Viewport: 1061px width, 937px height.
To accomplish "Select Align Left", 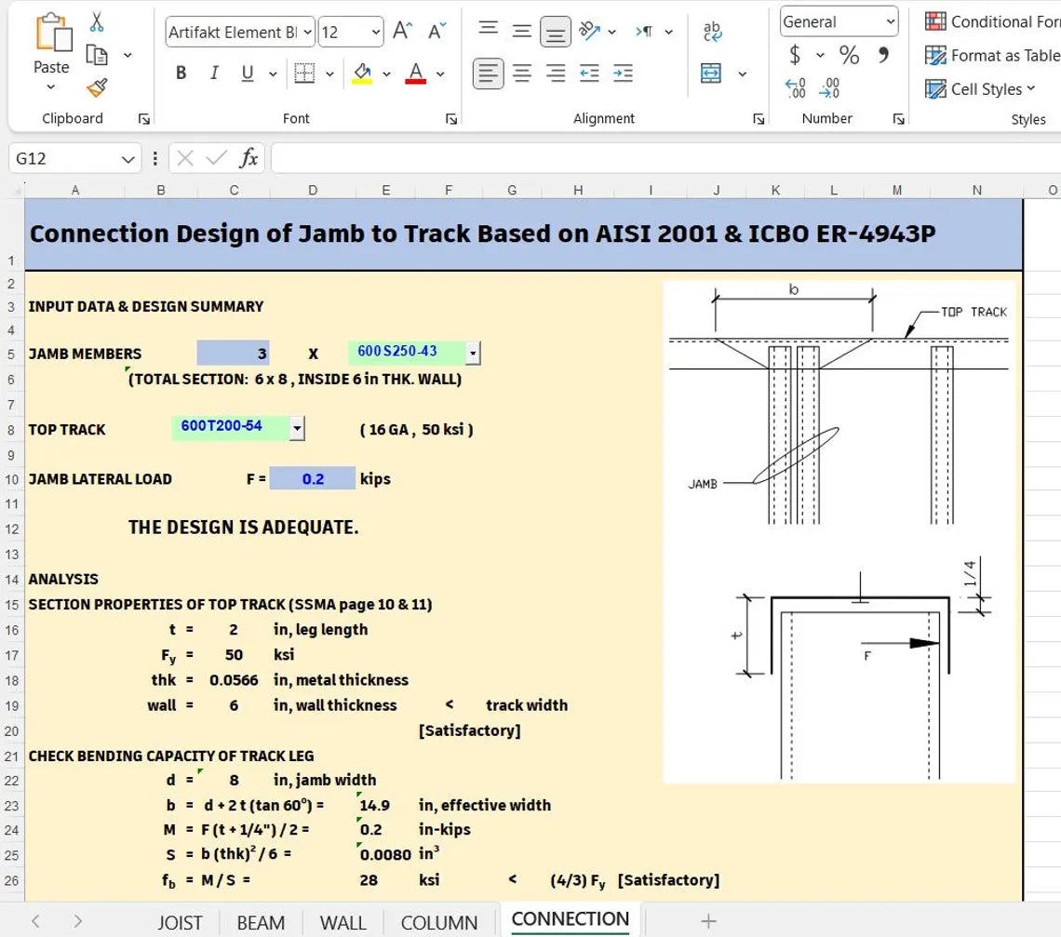I will point(488,74).
